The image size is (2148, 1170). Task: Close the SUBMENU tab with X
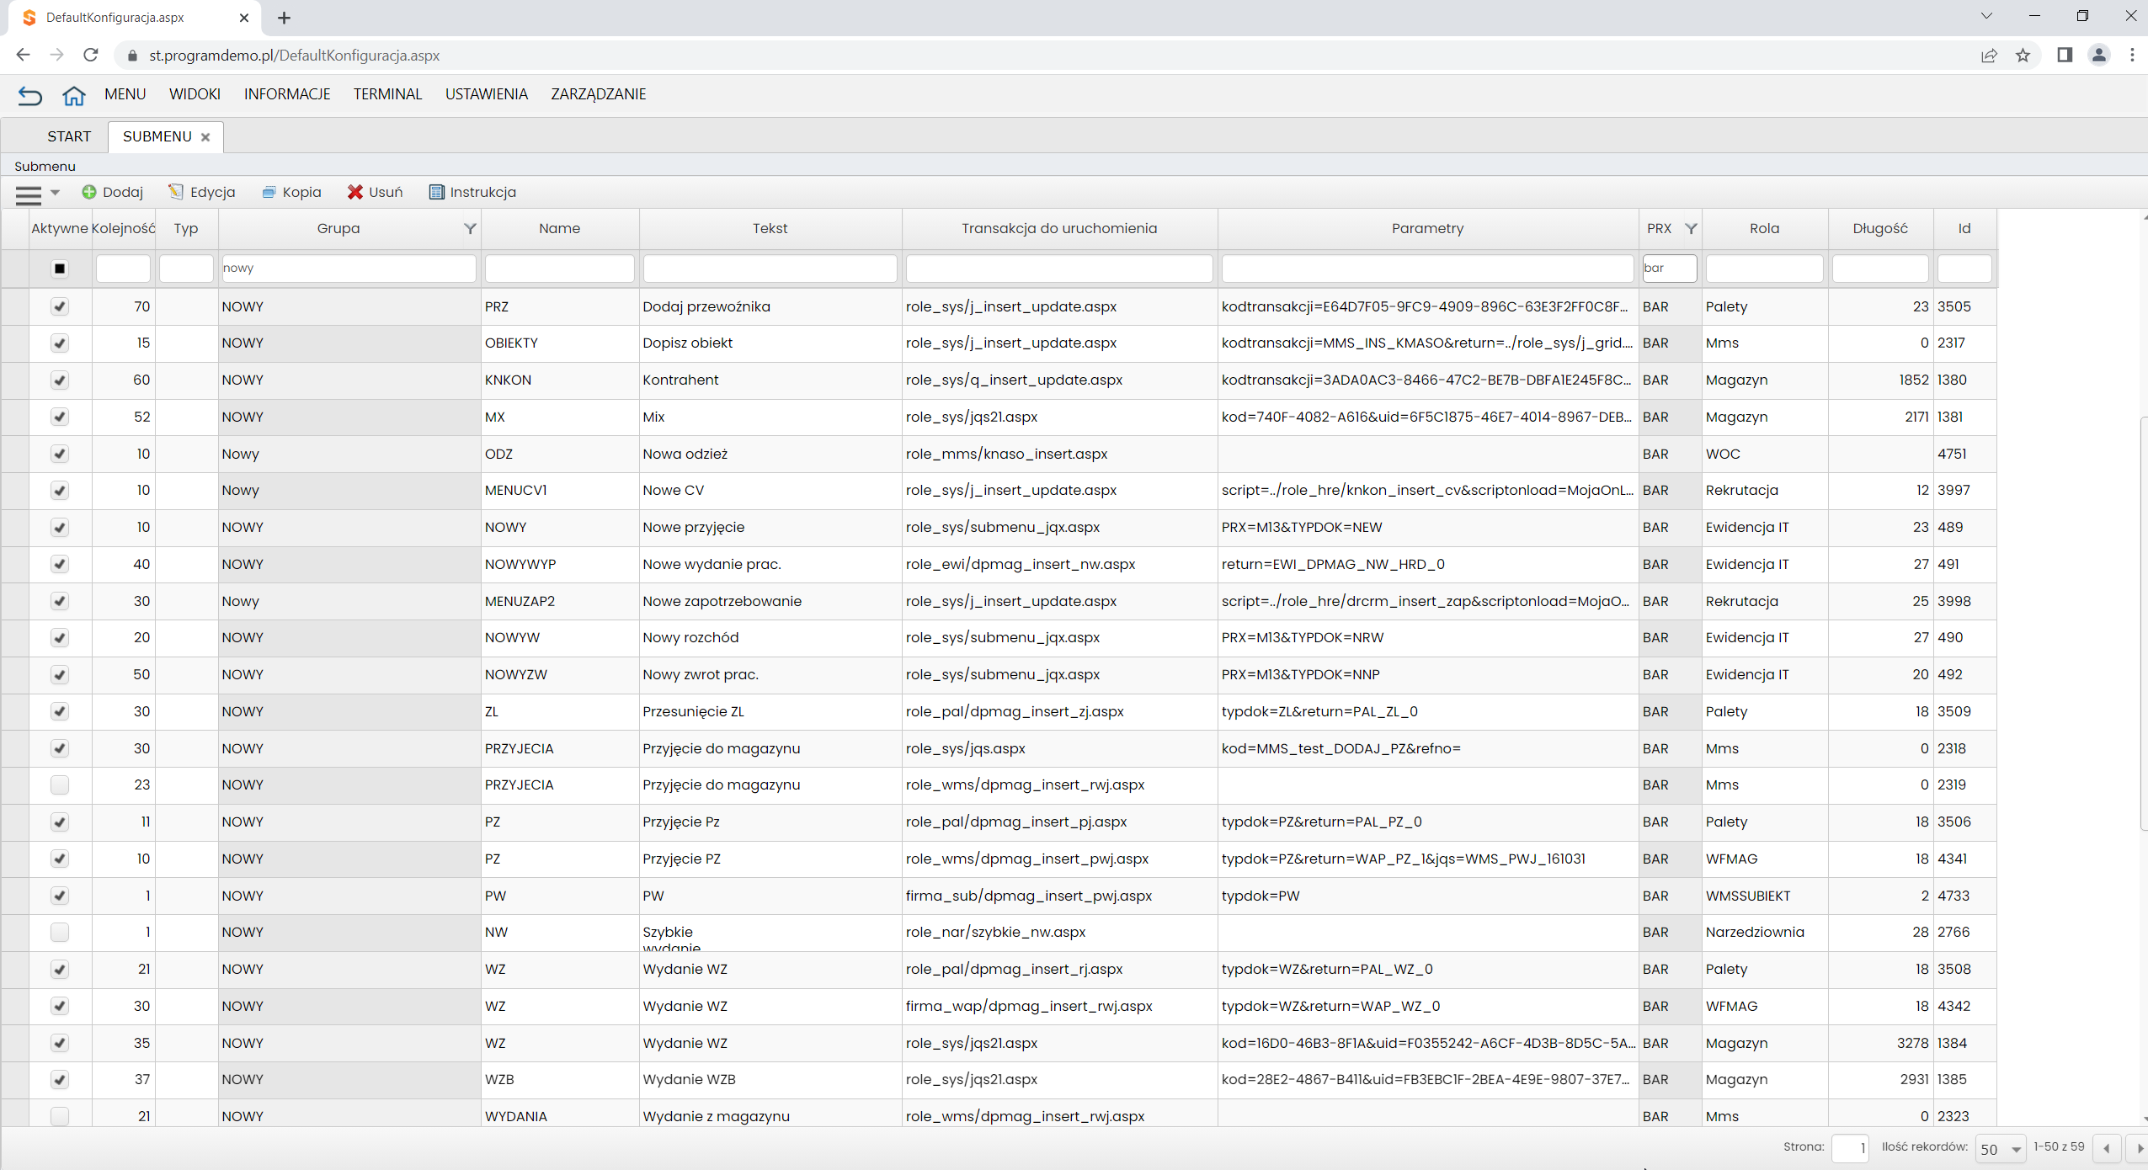(205, 137)
